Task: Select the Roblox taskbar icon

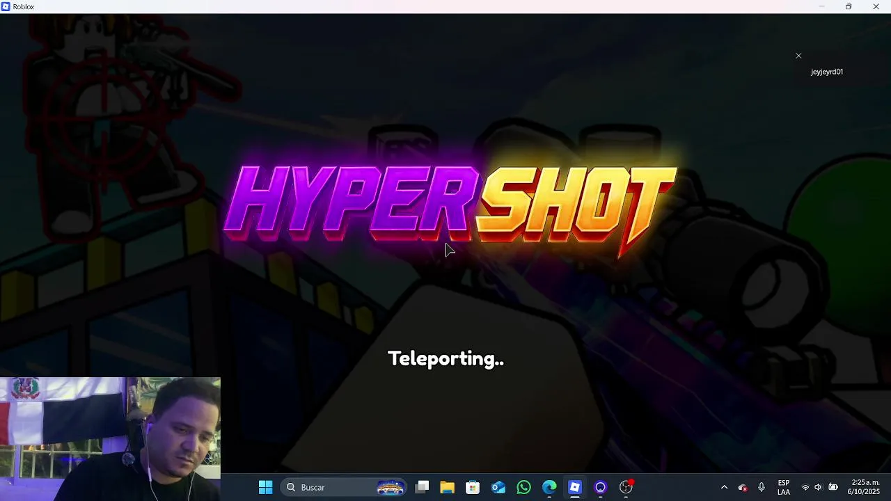Action: [x=575, y=487]
